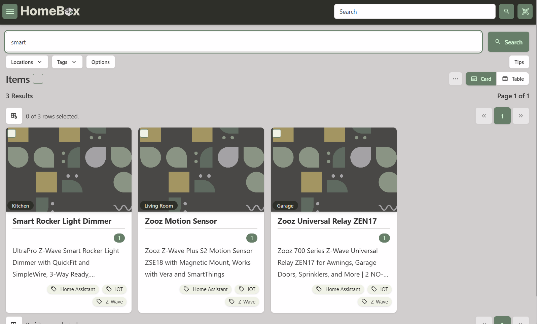Toggle the select-all checkbox next to Items
Screen dimensions: 537x324
[38, 79]
